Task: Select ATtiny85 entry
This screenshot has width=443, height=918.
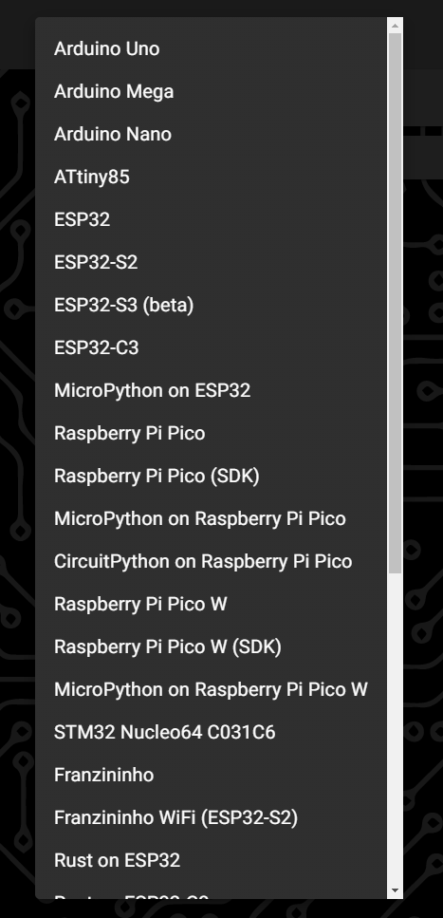Action: click(x=212, y=177)
